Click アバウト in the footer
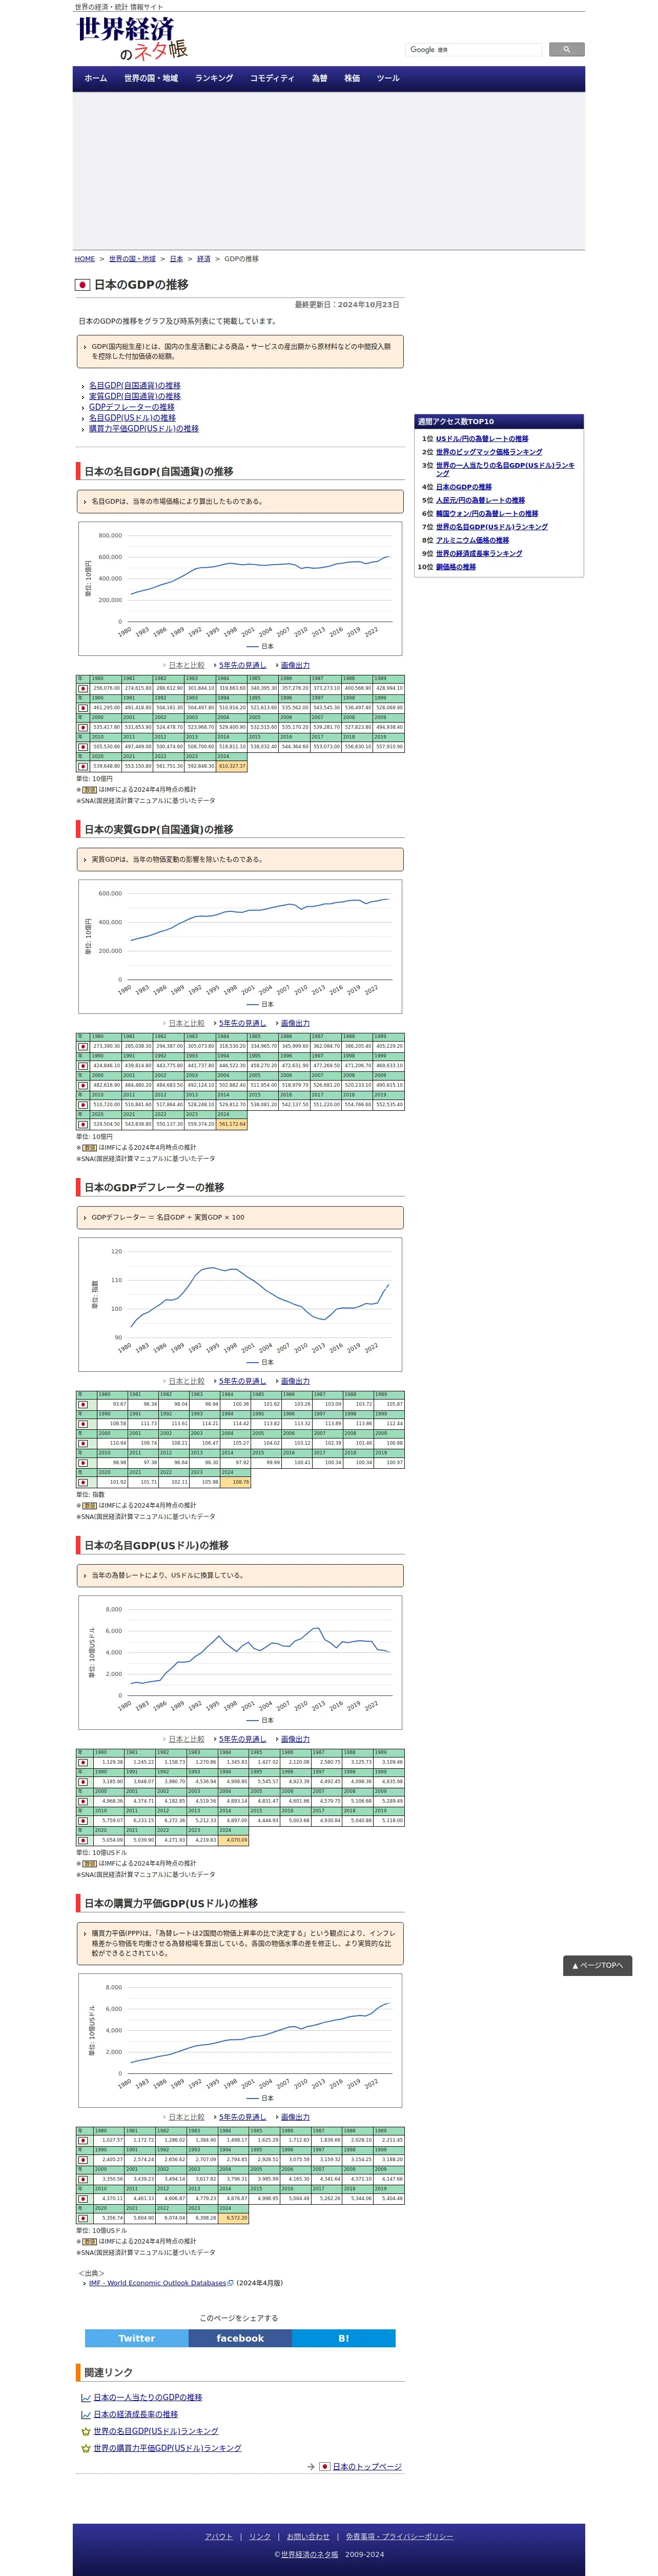Image resolution: width=658 pixels, height=2576 pixels. [x=218, y=2536]
